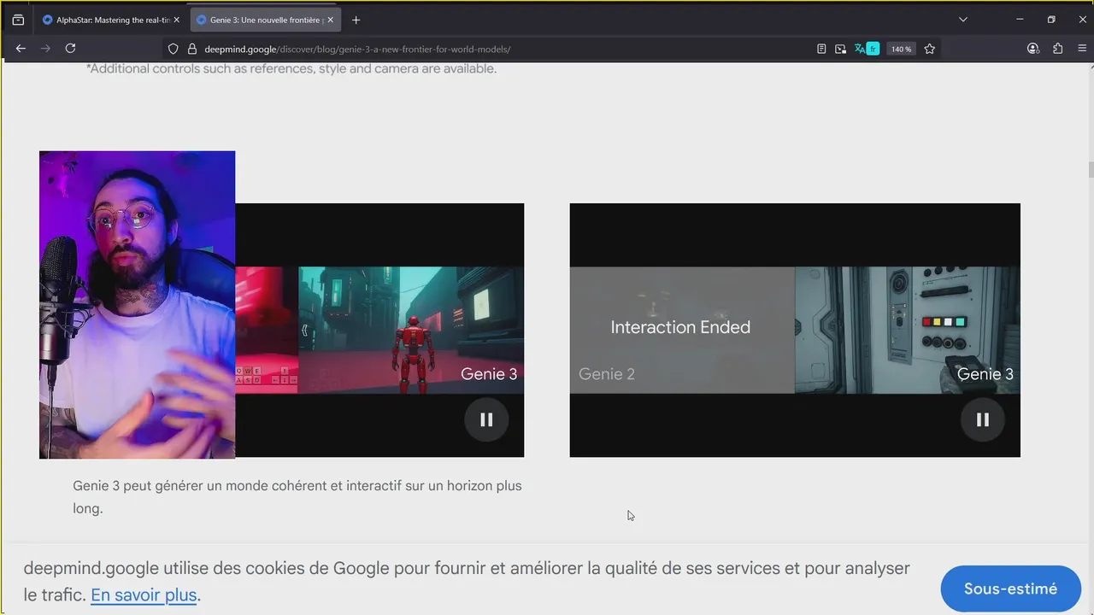Click the Sous-estimé cookie button
Screen dimensions: 1094x615
[x=1010, y=589]
